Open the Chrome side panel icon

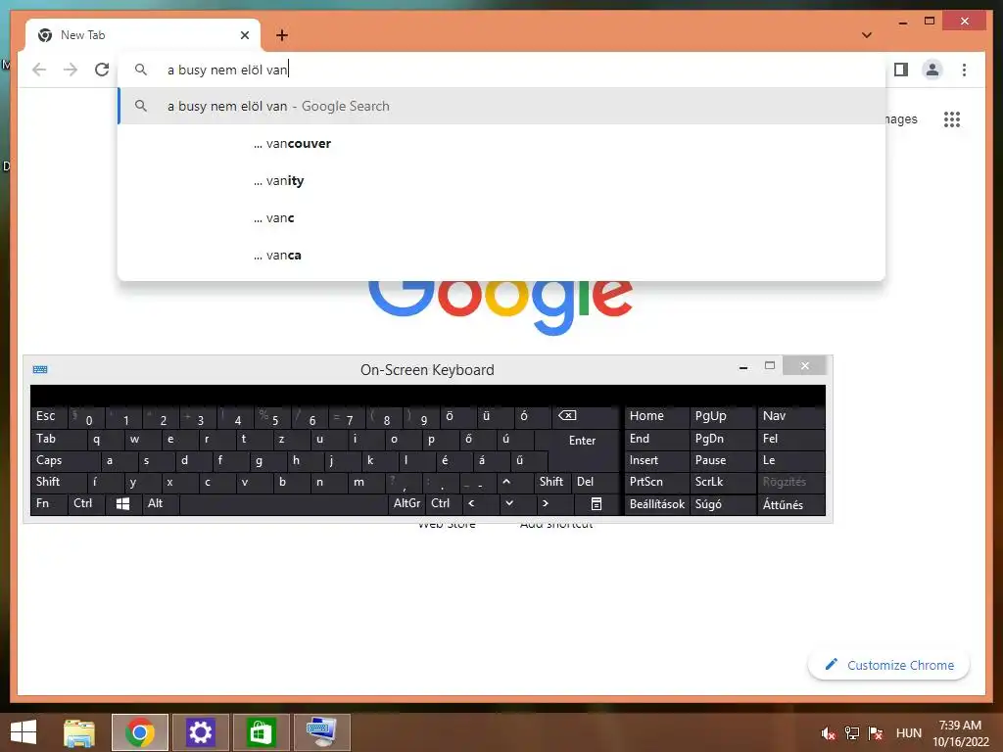pos(901,70)
